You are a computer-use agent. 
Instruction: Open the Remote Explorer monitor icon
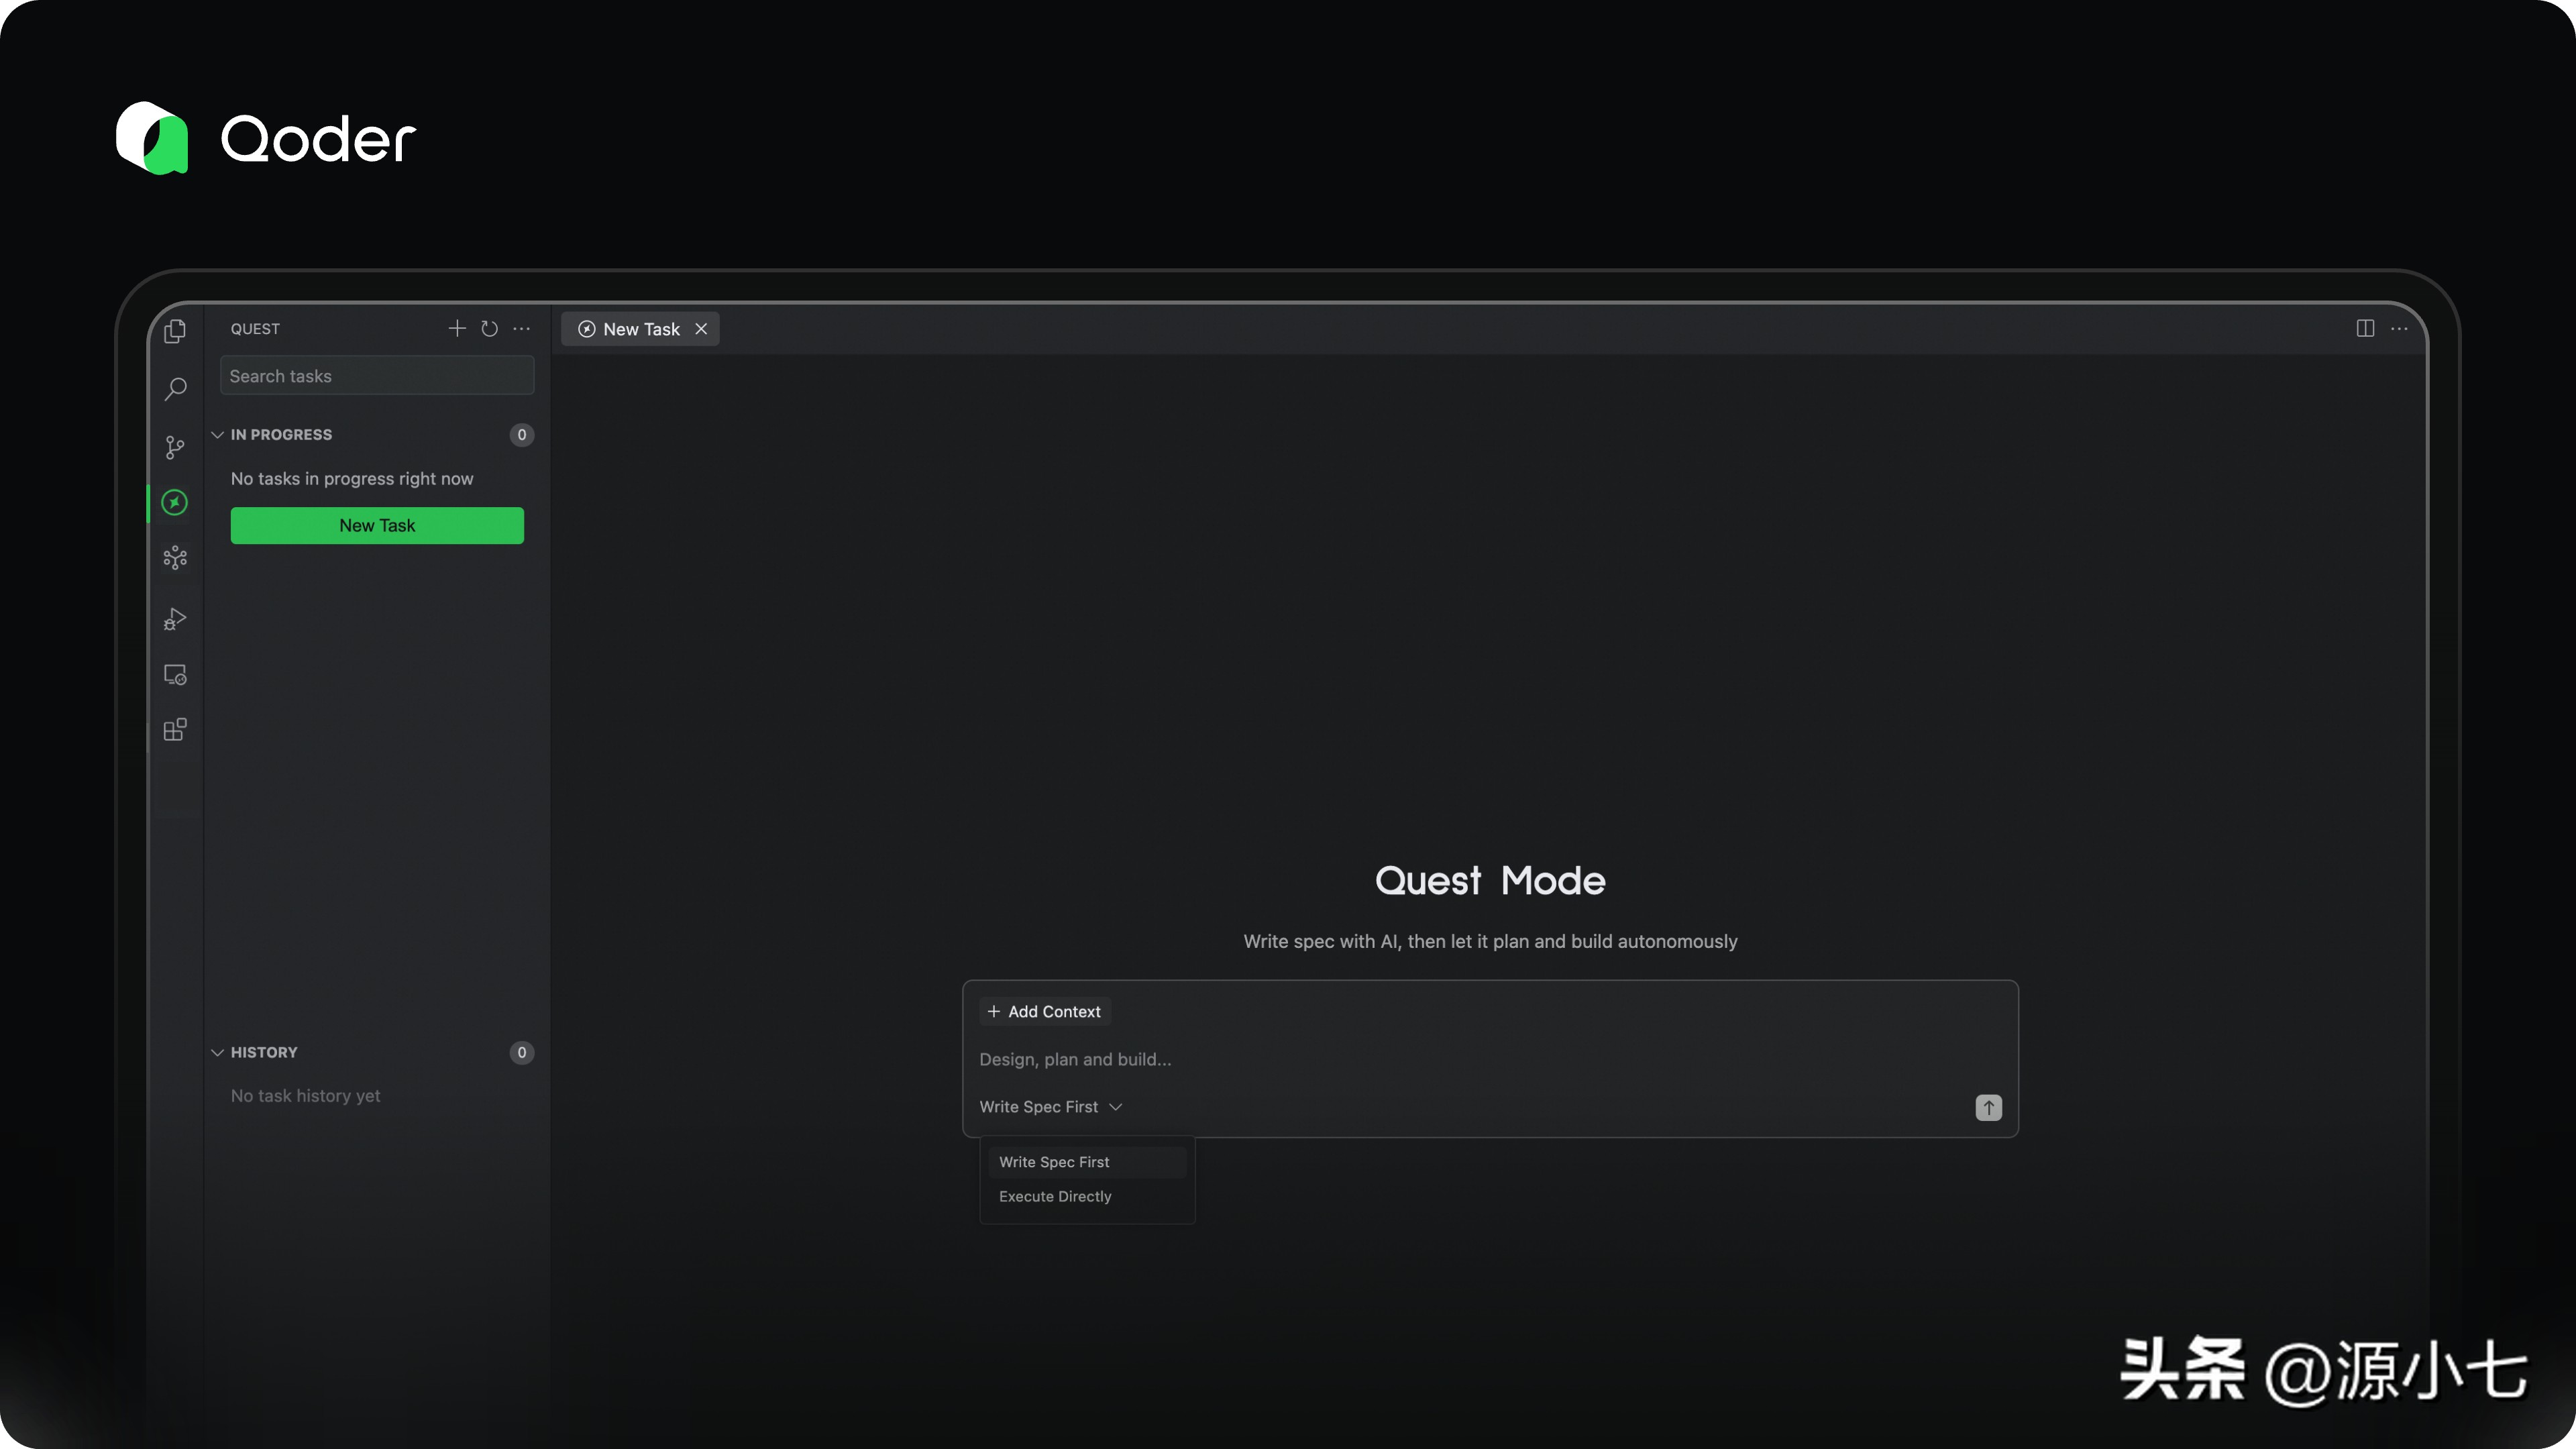[x=175, y=675]
